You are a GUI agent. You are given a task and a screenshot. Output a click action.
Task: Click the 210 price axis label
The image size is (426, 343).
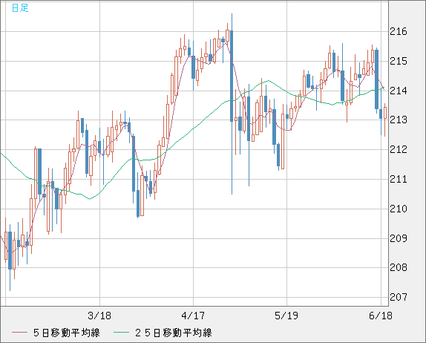399,209
